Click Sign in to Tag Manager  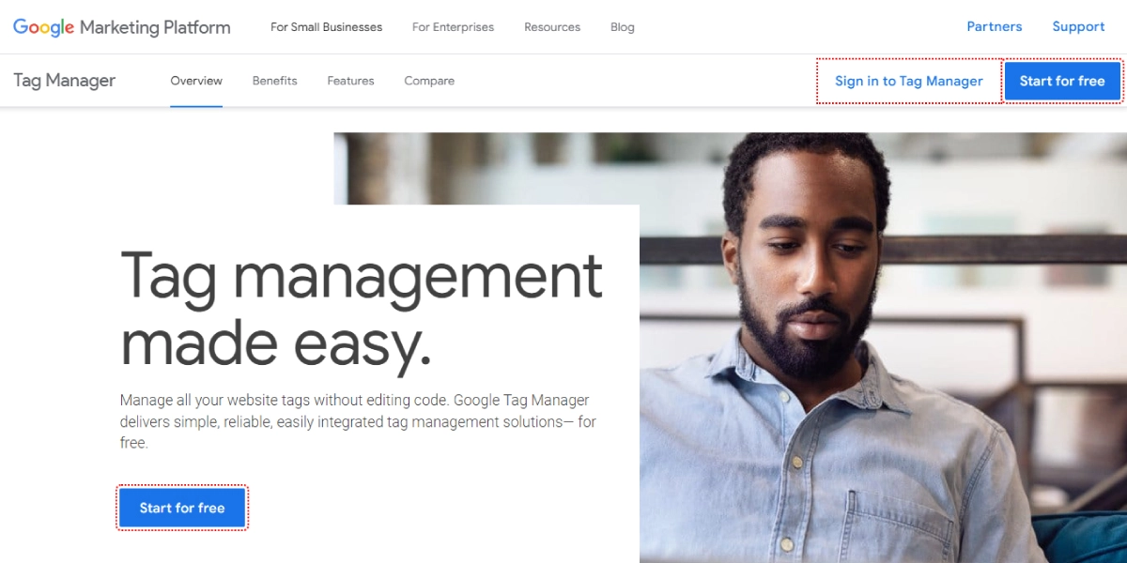pyautogui.click(x=909, y=81)
